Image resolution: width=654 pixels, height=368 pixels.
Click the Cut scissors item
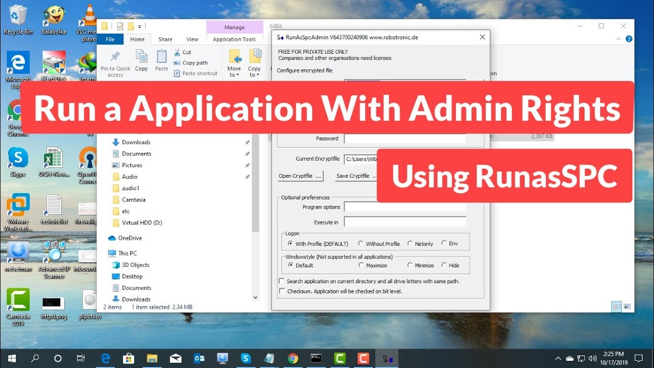pos(182,52)
